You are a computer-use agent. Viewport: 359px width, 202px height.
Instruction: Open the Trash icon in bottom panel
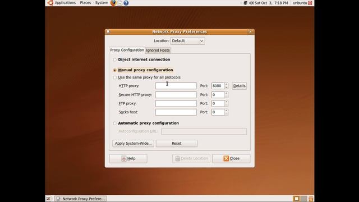(311, 199)
